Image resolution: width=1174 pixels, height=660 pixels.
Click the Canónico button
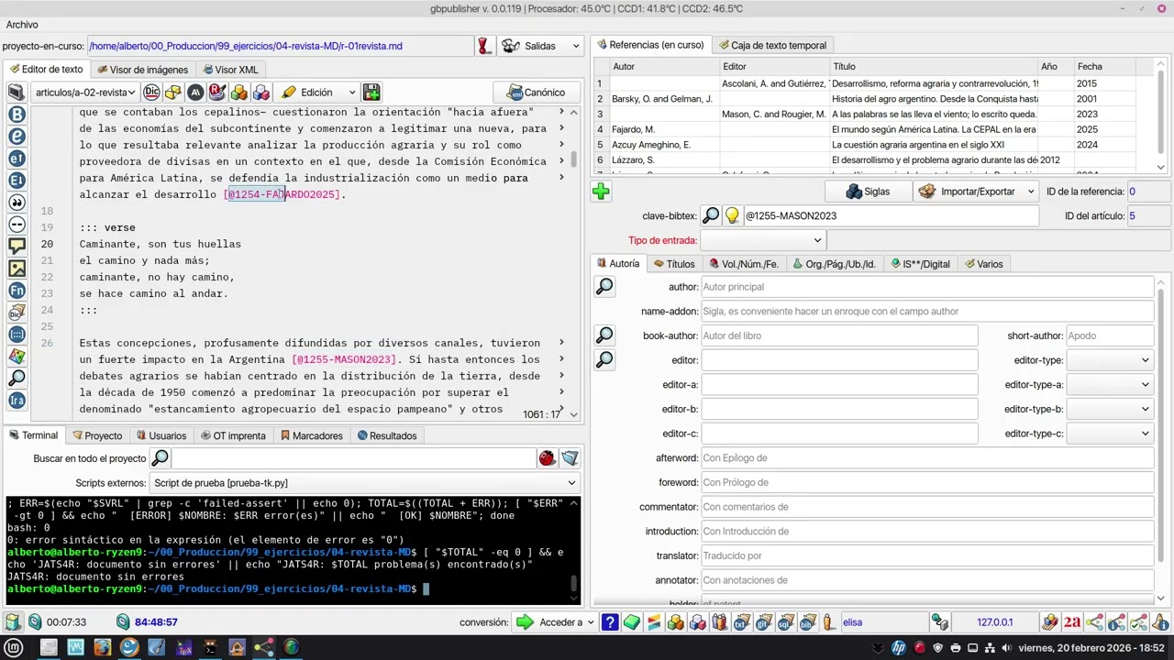pyautogui.click(x=536, y=93)
